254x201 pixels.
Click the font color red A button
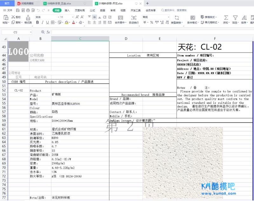pos(73,23)
